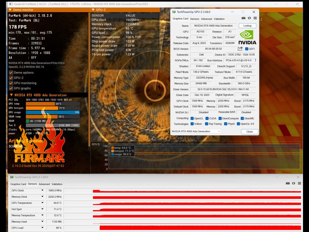This screenshot has width=309, height=232.
Task: Open the GPU Clock sensor dropdown
Action: 42,190
